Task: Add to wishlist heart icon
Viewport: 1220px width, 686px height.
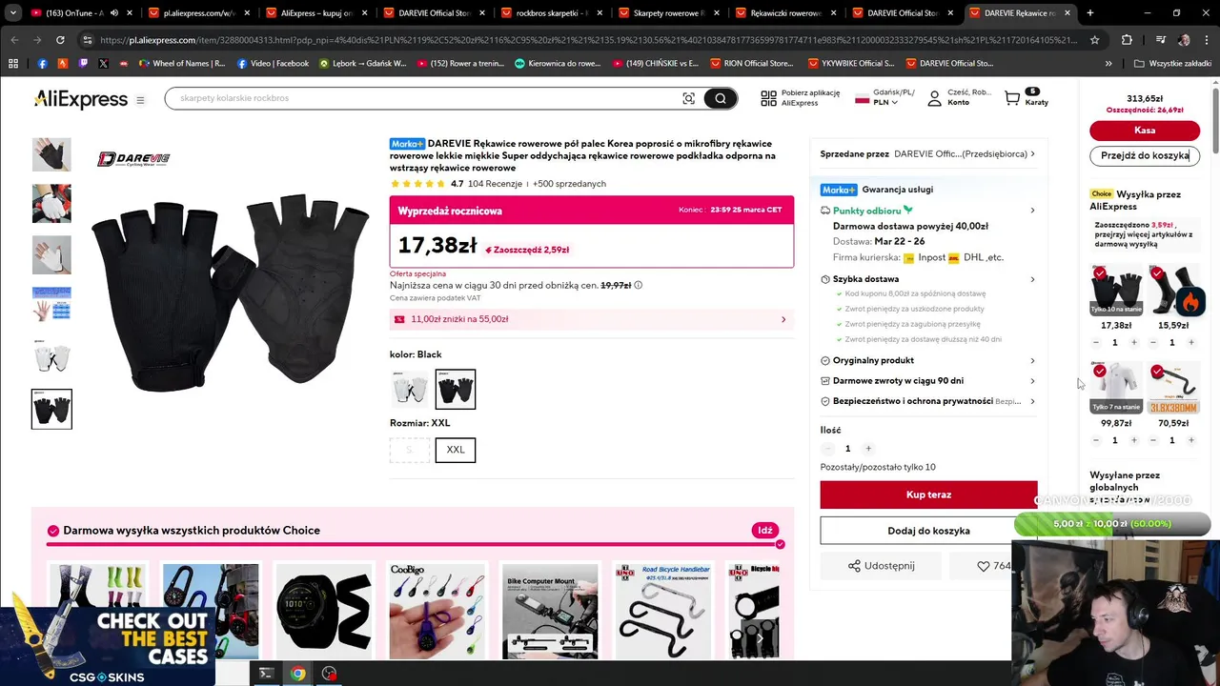Action: [983, 566]
